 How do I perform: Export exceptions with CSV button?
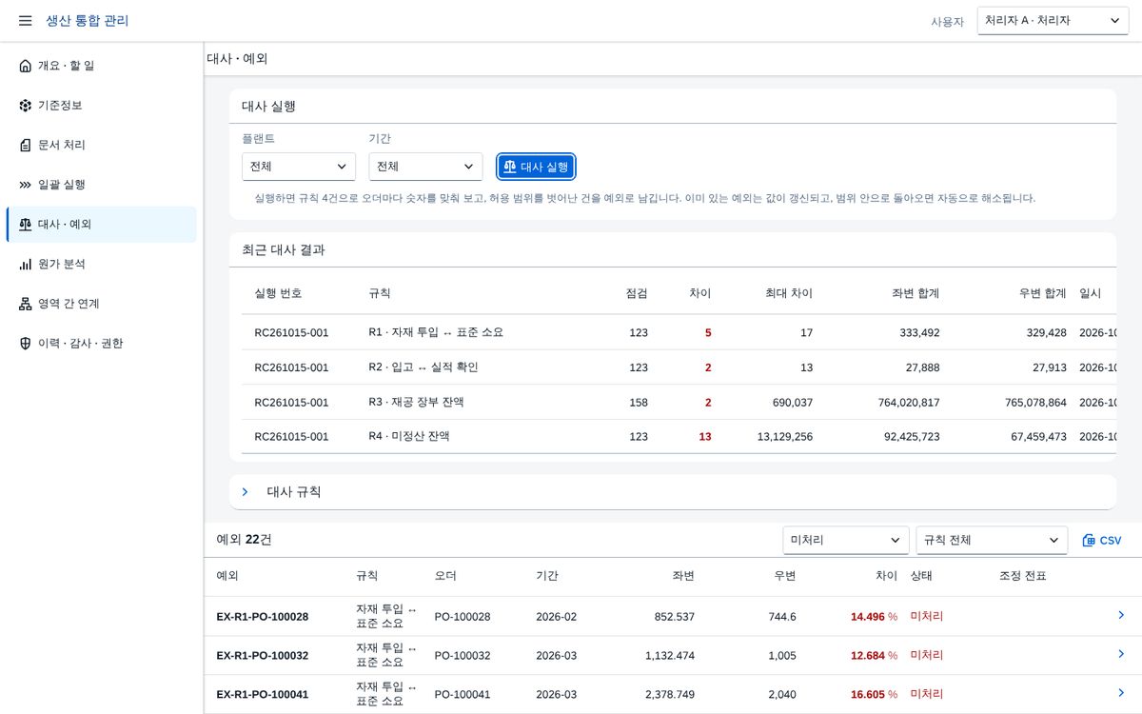[x=1102, y=541]
